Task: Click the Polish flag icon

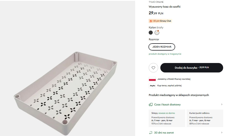Action: click(x=152, y=79)
